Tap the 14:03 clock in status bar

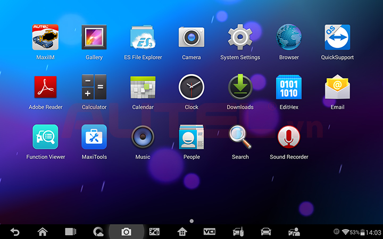373,233
